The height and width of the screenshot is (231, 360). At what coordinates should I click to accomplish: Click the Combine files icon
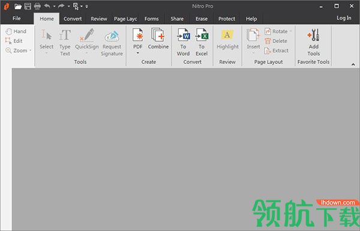pos(158,38)
